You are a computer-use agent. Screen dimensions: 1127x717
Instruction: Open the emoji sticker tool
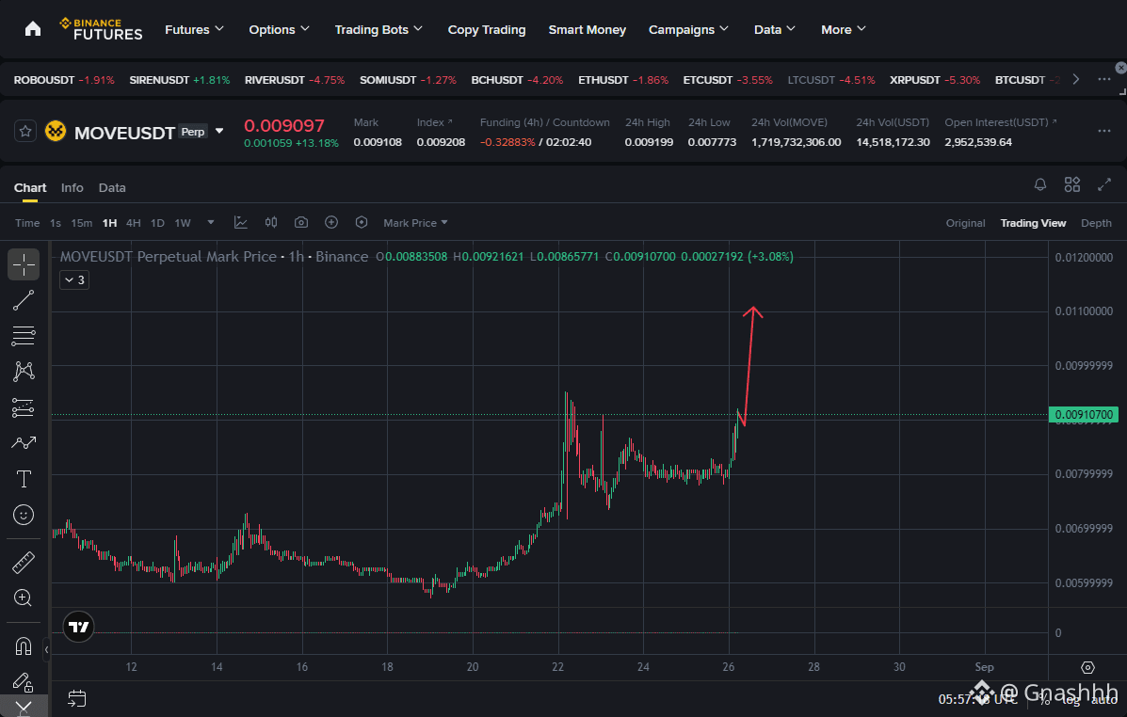24,515
